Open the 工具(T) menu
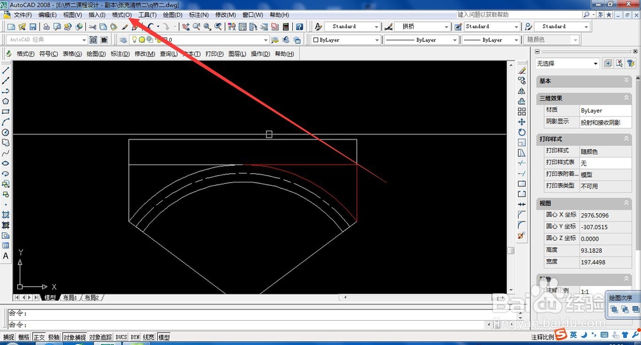 pos(147,15)
